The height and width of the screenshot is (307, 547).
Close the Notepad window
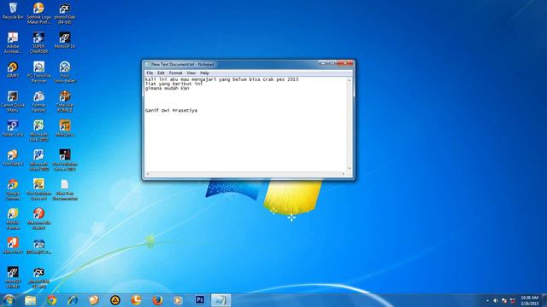pos(345,63)
